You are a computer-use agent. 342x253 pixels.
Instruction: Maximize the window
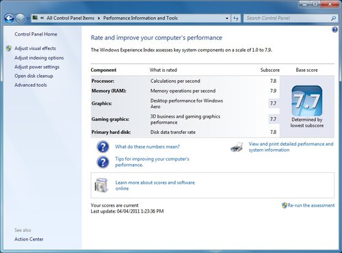click(x=315, y=4)
